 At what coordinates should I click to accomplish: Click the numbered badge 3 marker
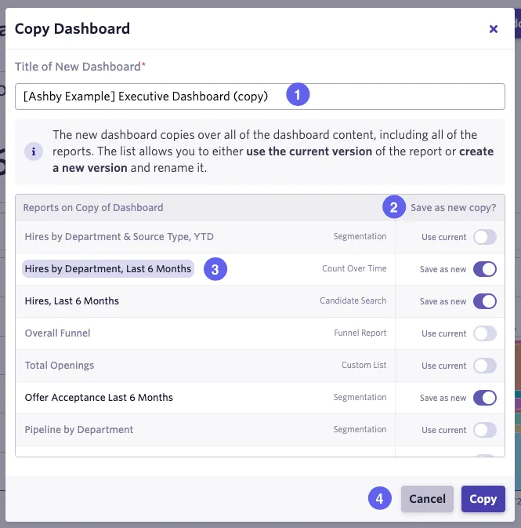pyautogui.click(x=215, y=269)
